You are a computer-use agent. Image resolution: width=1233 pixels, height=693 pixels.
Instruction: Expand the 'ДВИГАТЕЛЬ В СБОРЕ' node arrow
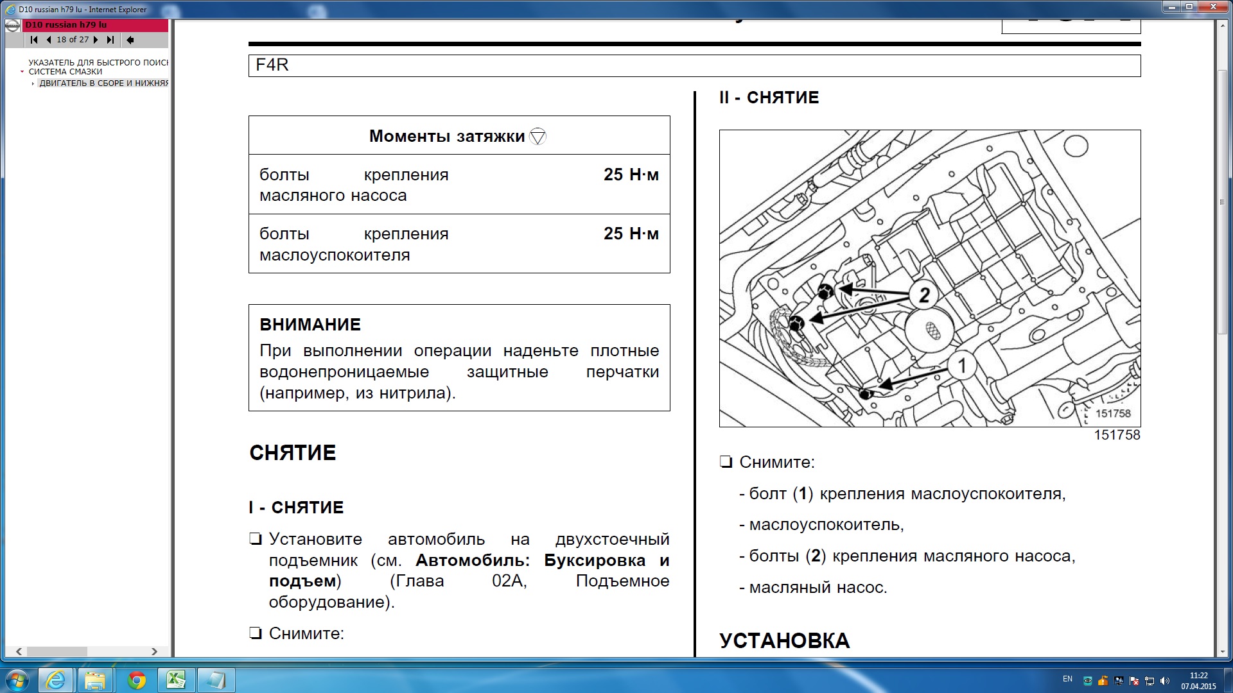click(33, 83)
